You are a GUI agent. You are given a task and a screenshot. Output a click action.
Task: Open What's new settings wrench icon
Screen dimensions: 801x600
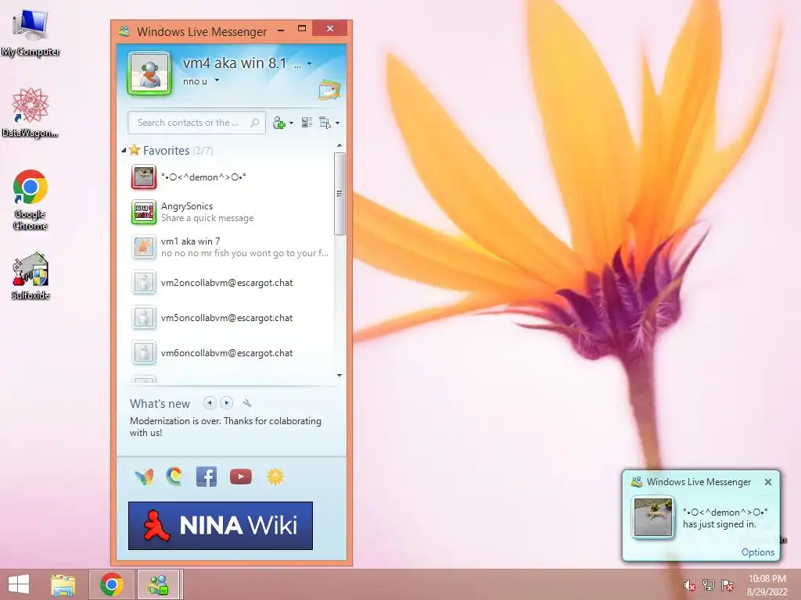point(247,403)
